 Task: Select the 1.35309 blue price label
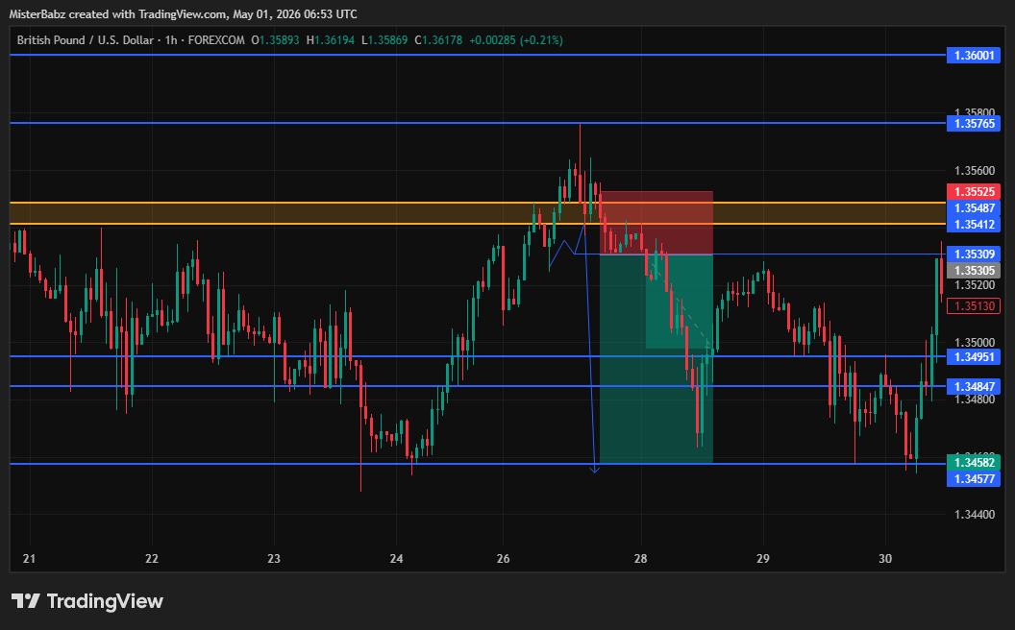coord(974,254)
